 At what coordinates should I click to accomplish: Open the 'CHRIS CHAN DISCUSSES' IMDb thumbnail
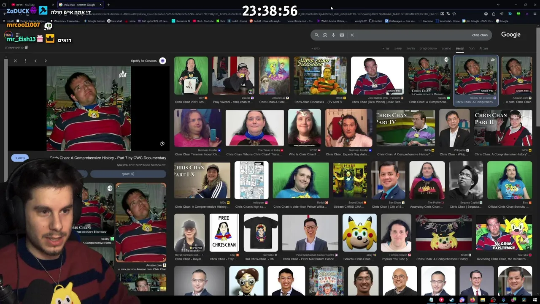point(320,76)
